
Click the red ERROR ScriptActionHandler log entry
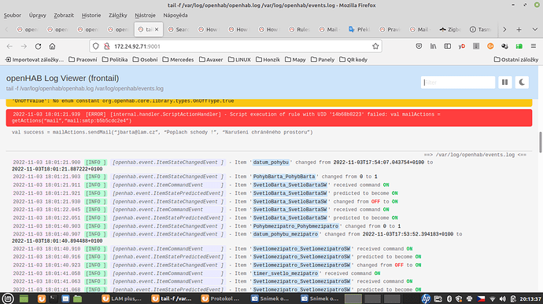pos(269,118)
